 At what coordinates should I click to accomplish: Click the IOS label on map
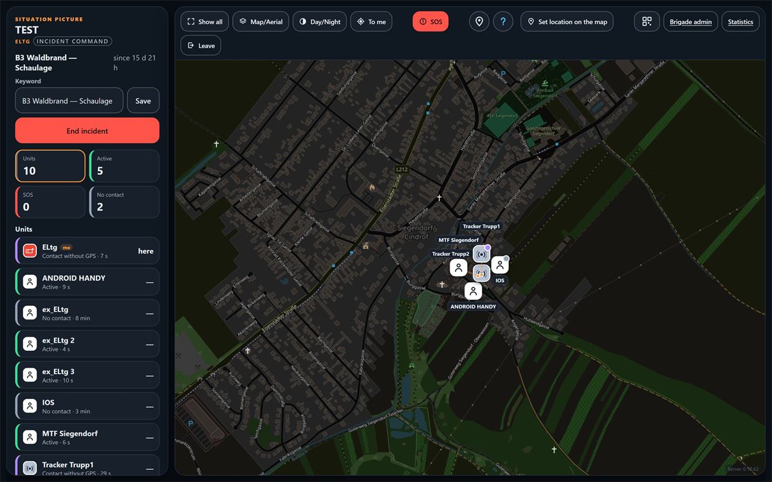[500, 281]
